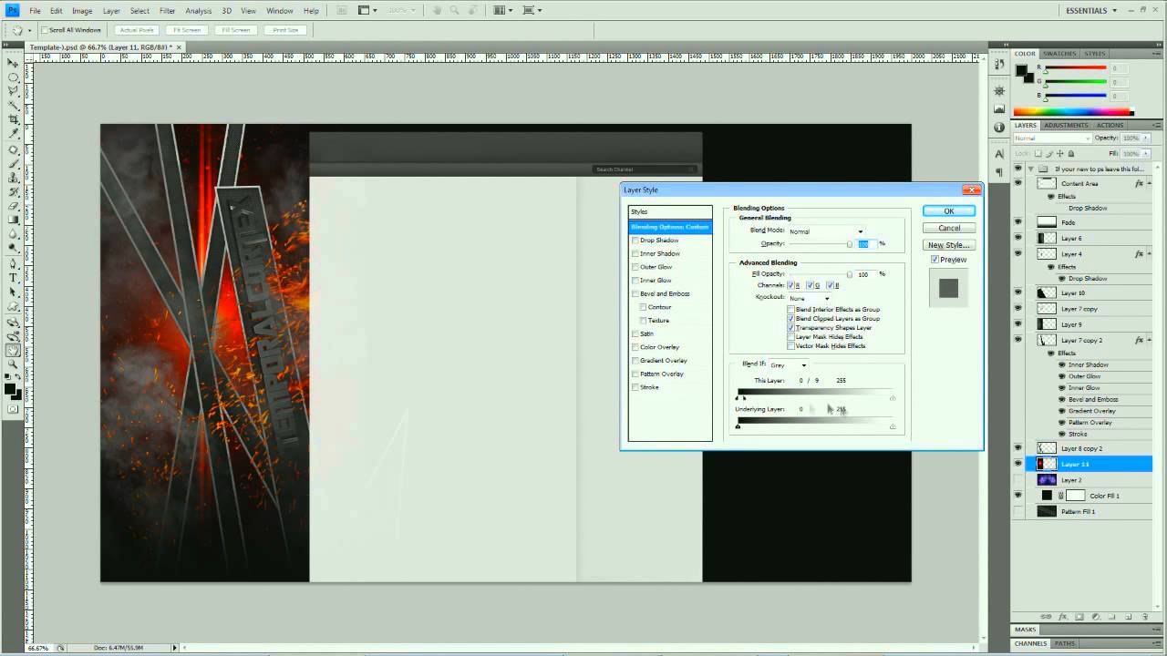Image resolution: width=1167 pixels, height=656 pixels.
Task: Enable the Color Overlay style checkbox
Action: pos(635,347)
